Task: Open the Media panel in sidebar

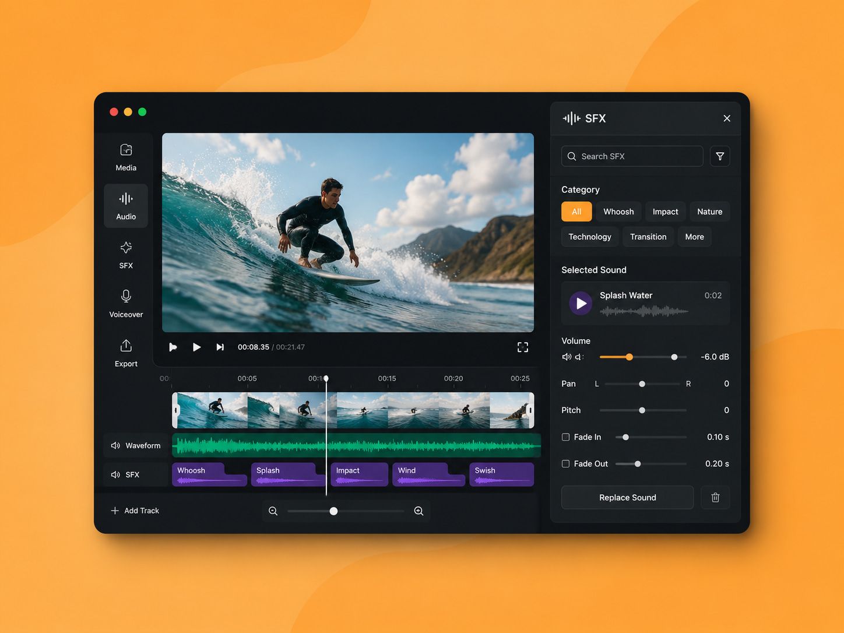Action: [126, 157]
